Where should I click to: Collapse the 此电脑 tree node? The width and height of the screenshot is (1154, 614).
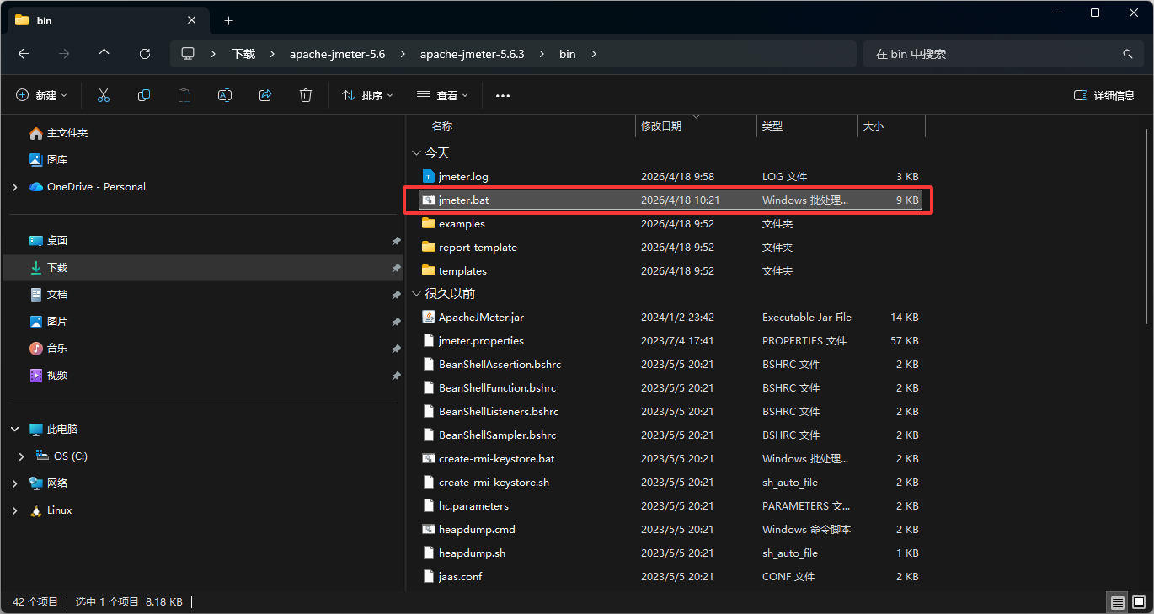click(14, 430)
